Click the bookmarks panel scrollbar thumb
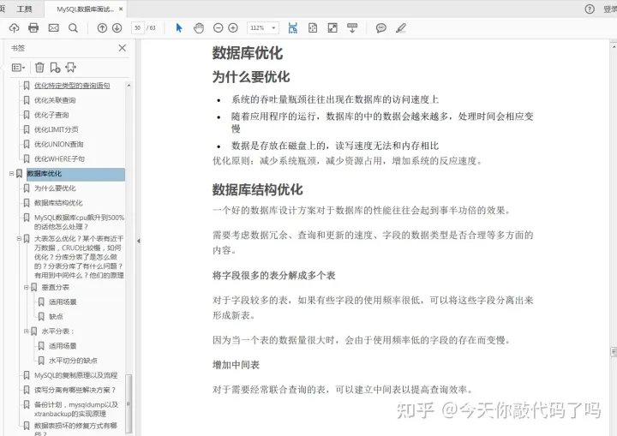The width and height of the screenshot is (617, 436). pyautogui.click(x=129, y=403)
